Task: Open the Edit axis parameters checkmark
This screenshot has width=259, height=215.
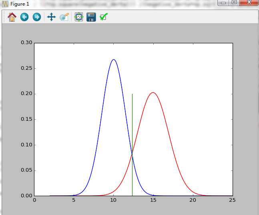Action: [104, 17]
